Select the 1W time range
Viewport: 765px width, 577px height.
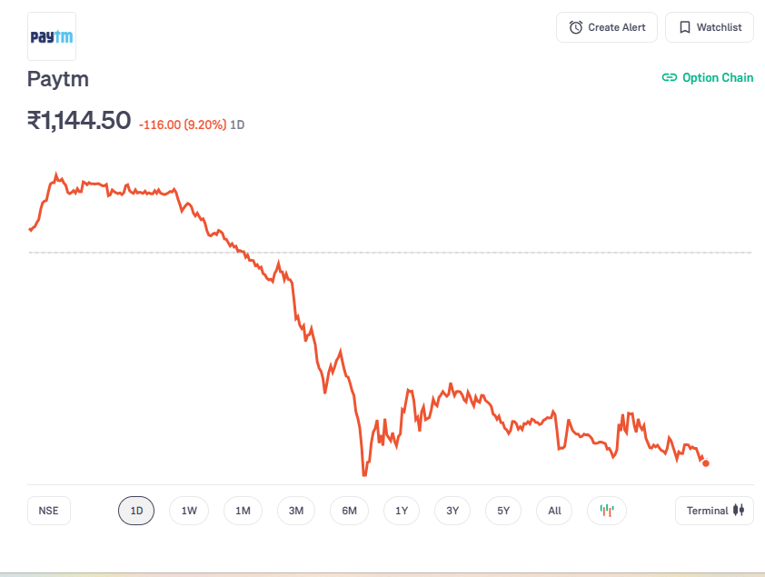point(189,511)
